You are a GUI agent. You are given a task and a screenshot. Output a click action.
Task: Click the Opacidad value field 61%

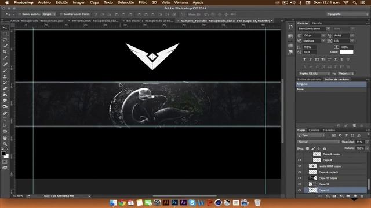point(359,142)
